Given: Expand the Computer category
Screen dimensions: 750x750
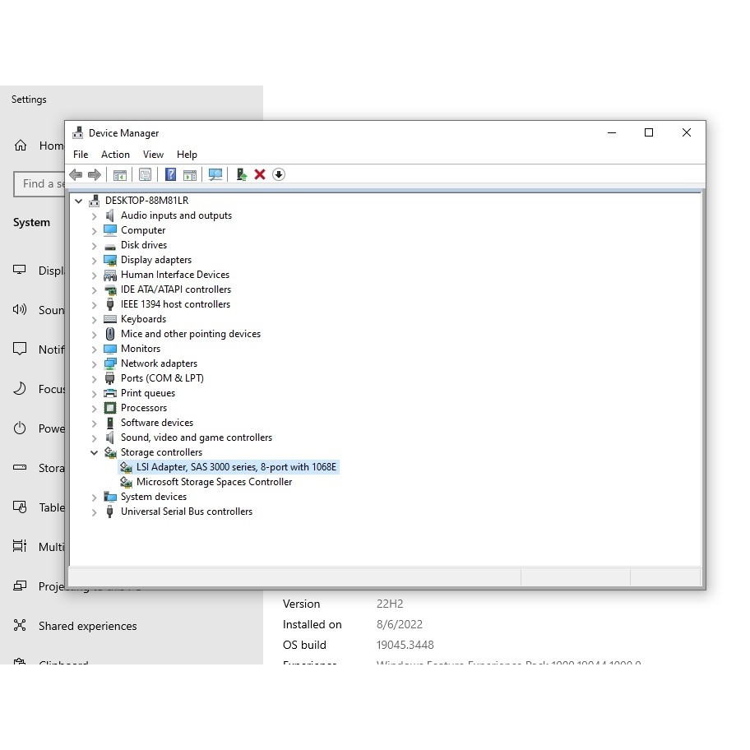Looking at the screenshot, I should coord(95,231).
